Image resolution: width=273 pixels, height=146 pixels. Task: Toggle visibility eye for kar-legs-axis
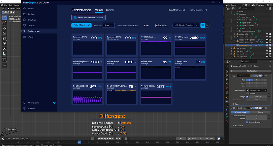pyautogui.click(x=267, y=57)
